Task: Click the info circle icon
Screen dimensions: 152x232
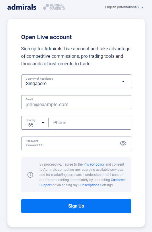Action: pyautogui.click(x=30, y=175)
